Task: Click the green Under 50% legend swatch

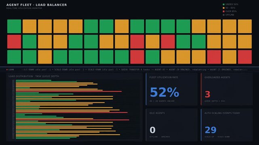Action: [224, 4]
